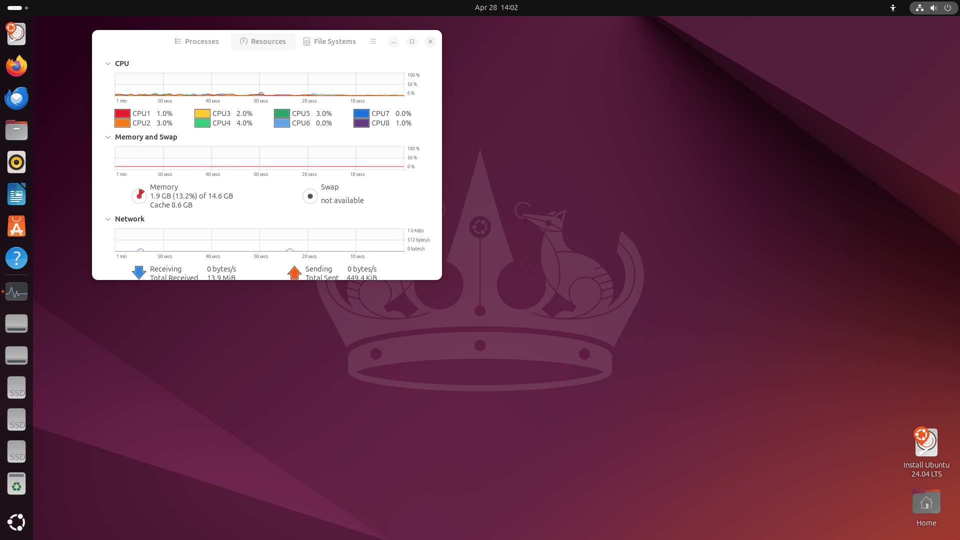Image resolution: width=960 pixels, height=540 pixels.
Task: Open Thunderbird email client from the dock
Action: 16,98
